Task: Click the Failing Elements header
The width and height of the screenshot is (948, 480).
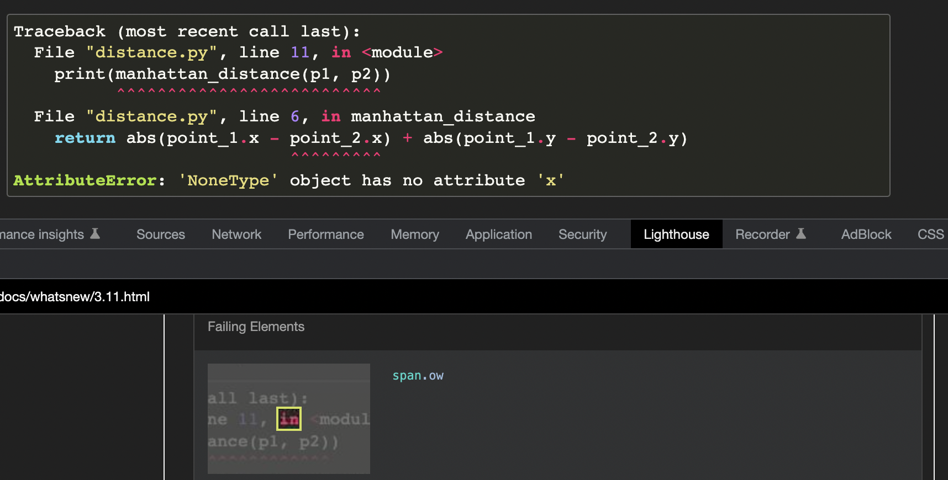Action: click(x=256, y=327)
